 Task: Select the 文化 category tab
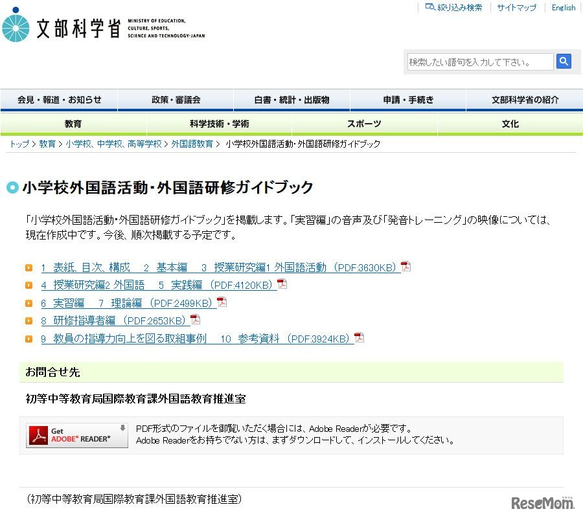[510, 124]
